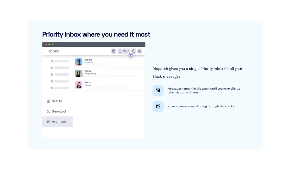Click the message bubble feature icon
The width and height of the screenshot is (292, 175).
coord(158,90)
